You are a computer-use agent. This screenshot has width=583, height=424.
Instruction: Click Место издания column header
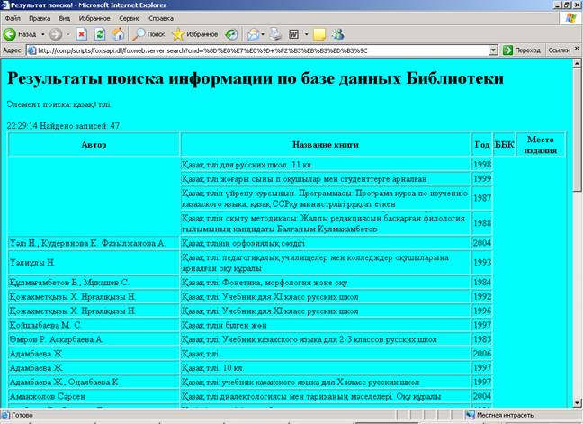[x=541, y=145]
